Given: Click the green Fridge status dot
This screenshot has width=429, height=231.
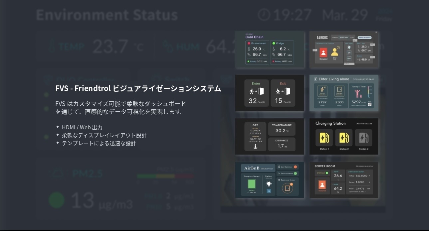Looking at the screenshot, I should click(x=274, y=43).
